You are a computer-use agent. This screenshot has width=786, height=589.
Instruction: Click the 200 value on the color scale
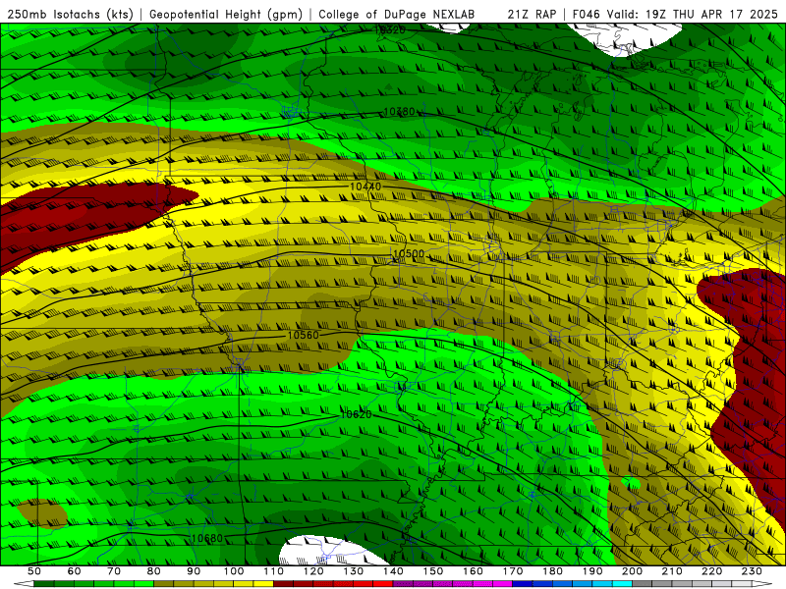[x=632, y=571]
